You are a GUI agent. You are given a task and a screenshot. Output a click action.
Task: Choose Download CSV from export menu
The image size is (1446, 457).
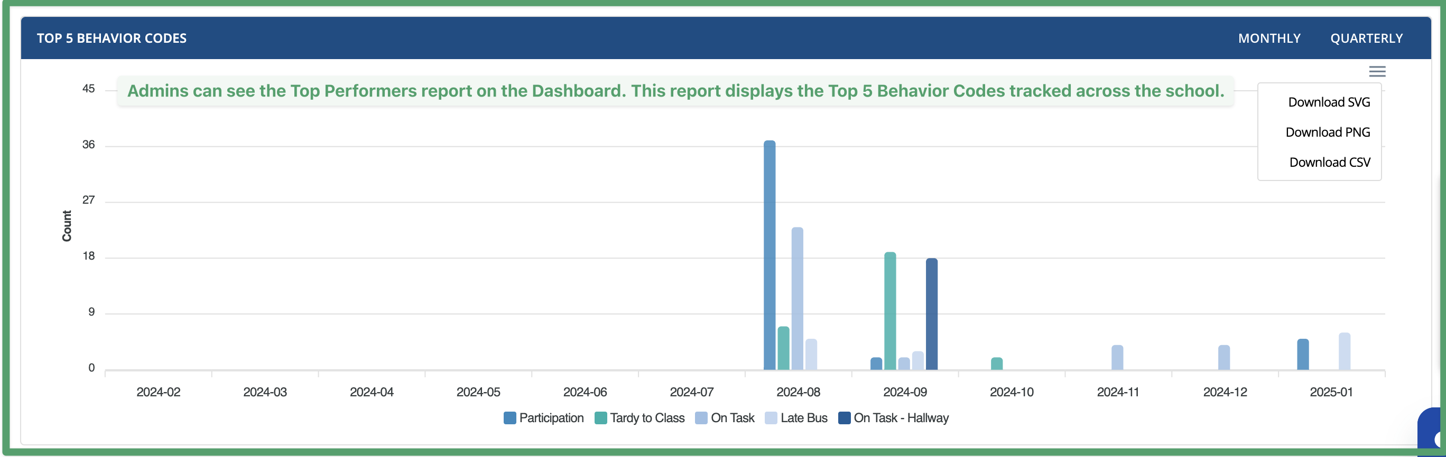(1329, 162)
